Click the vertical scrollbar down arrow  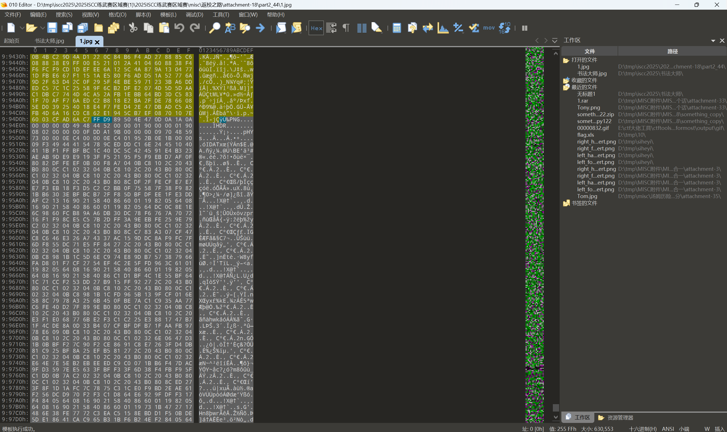tap(555, 417)
